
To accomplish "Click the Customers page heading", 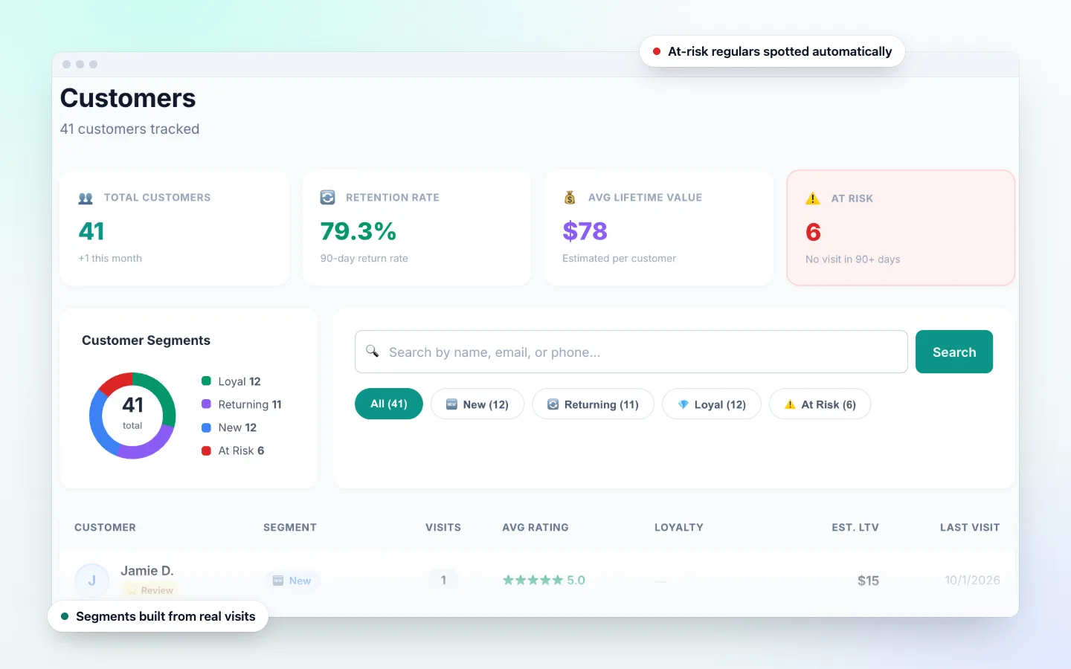I will point(128,98).
